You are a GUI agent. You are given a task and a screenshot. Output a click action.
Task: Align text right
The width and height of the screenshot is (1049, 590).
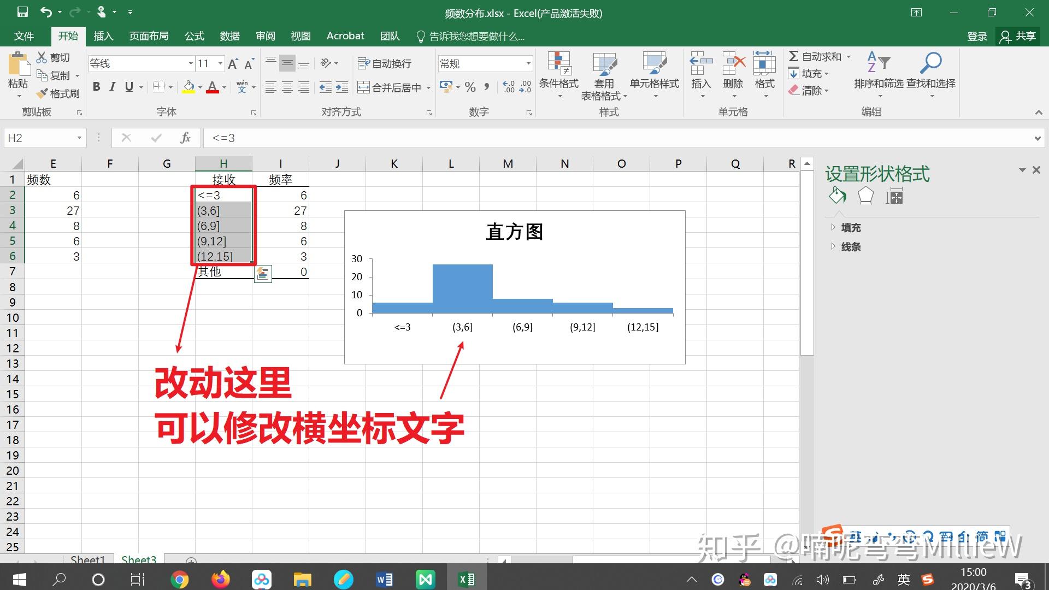pyautogui.click(x=304, y=87)
